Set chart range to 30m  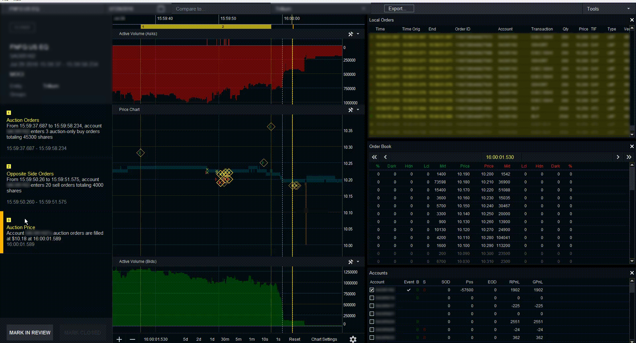point(225,339)
